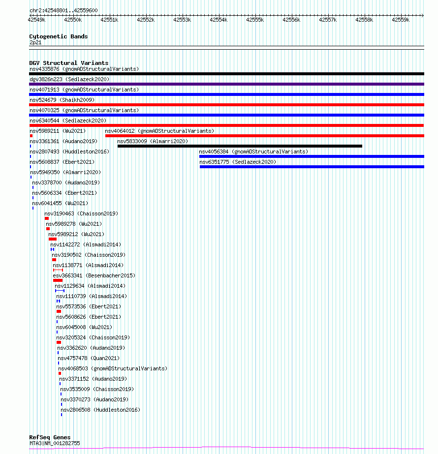The width and height of the screenshot is (438, 454).
Task: Open the MTA3|NM_001282755 gene label
Action: click(55, 443)
